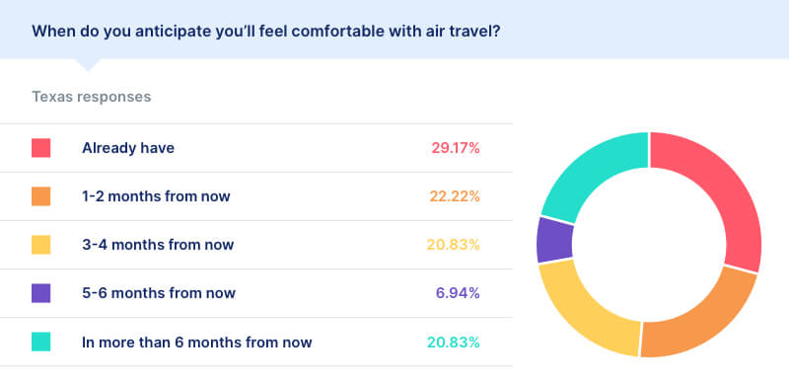The height and width of the screenshot is (382, 789).
Task: Click the 22.22% percentage value
Action: (x=455, y=196)
